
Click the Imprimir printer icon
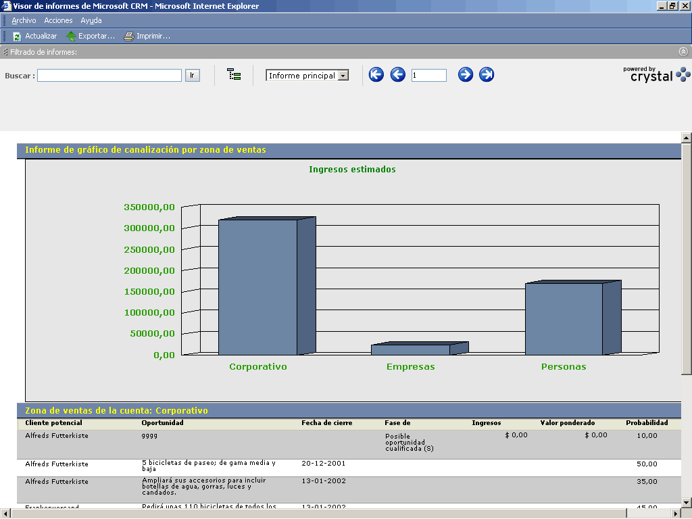pos(129,36)
